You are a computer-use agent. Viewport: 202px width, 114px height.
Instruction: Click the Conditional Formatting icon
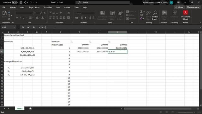[x=103, y=15]
